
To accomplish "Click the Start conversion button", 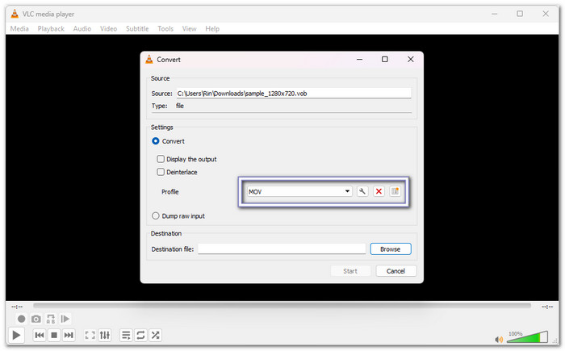I will [x=350, y=271].
